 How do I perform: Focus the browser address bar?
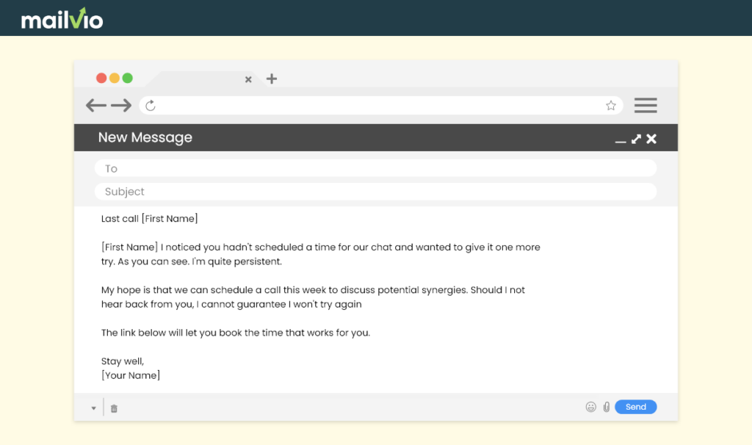(x=381, y=106)
